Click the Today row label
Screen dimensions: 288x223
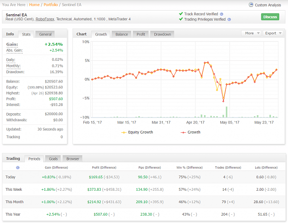tap(10, 177)
